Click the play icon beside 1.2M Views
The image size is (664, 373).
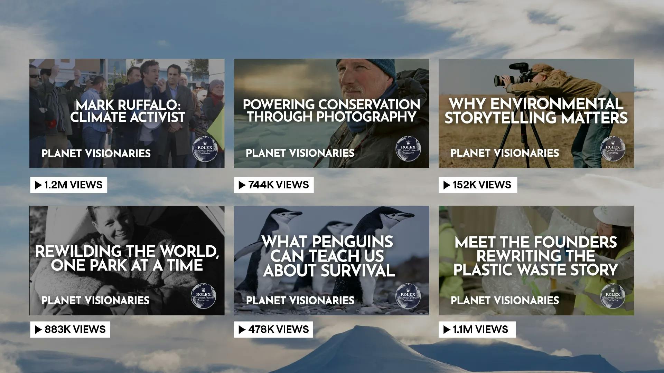38,185
